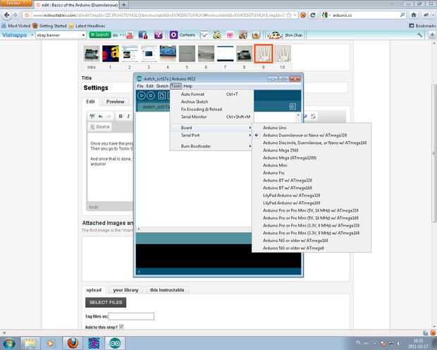Open the orange Firefox menu button
The width and height of the screenshot is (437, 350).
(16, 3)
